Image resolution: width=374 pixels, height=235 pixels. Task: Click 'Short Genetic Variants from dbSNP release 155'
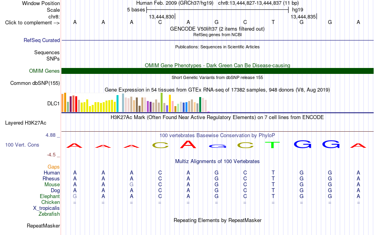[x=217, y=78]
